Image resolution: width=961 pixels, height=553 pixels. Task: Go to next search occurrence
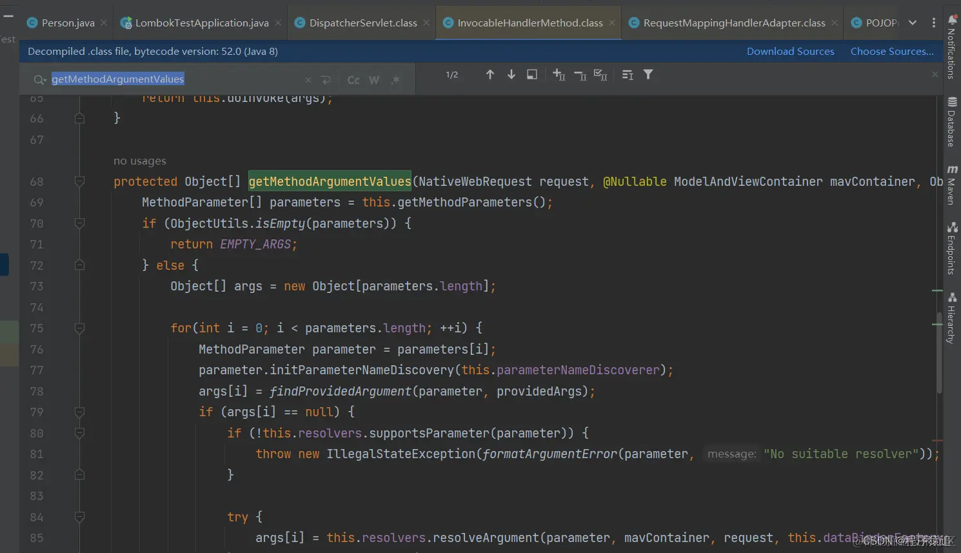point(511,75)
